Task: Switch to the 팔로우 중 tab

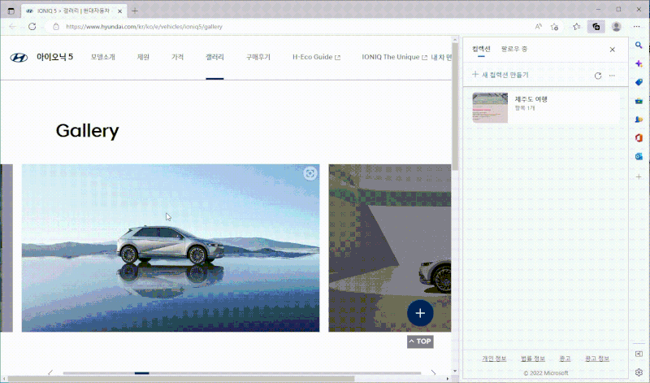Action: coord(514,49)
